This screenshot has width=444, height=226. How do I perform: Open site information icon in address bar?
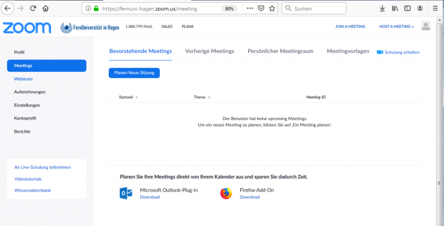(x=88, y=8)
